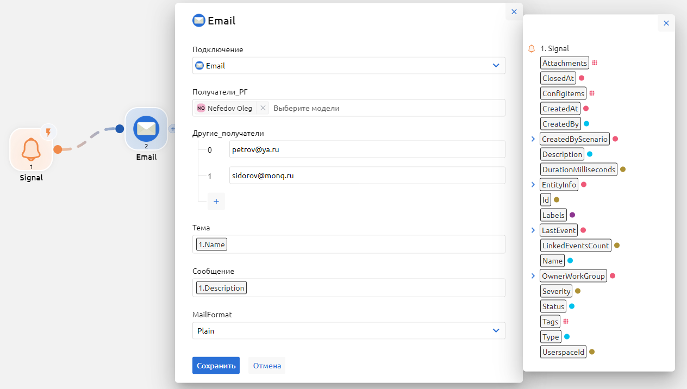This screenshot has width=687, height=389.
Task: Remove Nefedov Oleg recipient with the x
Action: [263, 108]
